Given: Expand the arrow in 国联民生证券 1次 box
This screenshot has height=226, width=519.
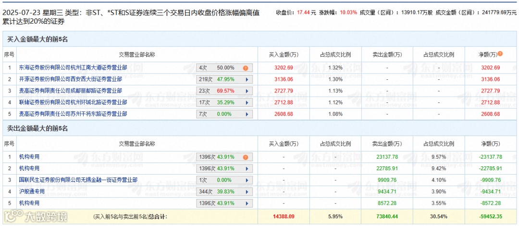Looking at the screenshot, I should click(246, 180).
